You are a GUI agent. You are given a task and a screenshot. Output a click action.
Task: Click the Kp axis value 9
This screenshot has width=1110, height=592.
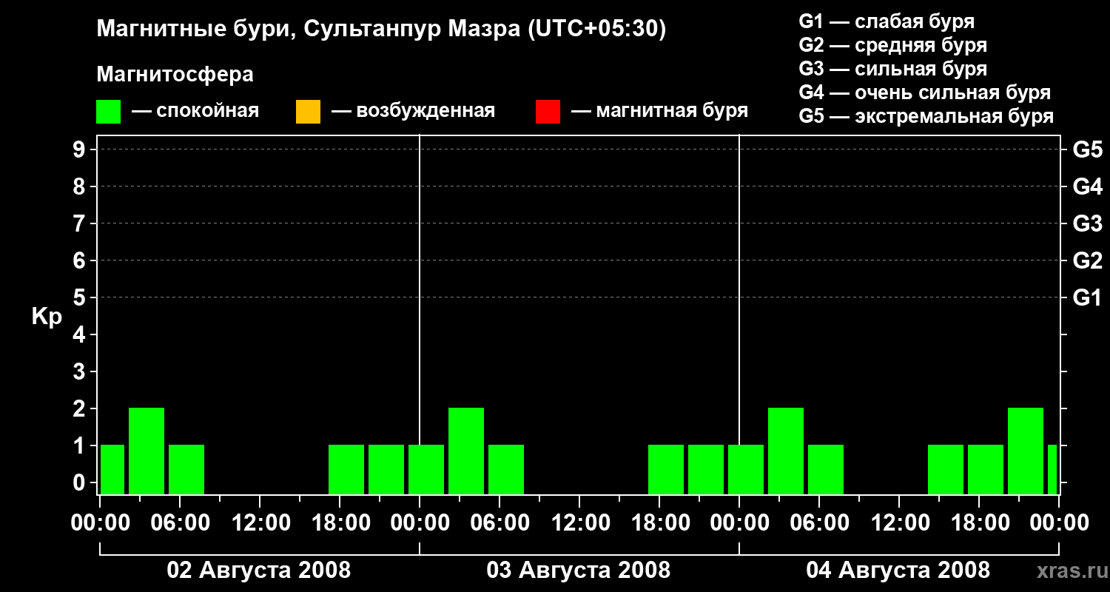(x=80, y=149)
